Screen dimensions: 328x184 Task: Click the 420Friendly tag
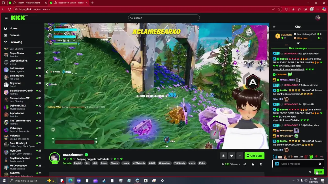pyautogui.click(x=139, y=163)
